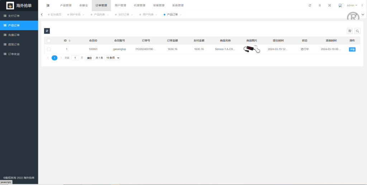Screen dimensions: 367x185
Task: Tick the select-all checkbox in table header
Action: pyautogui.click(x=49, y=40)
